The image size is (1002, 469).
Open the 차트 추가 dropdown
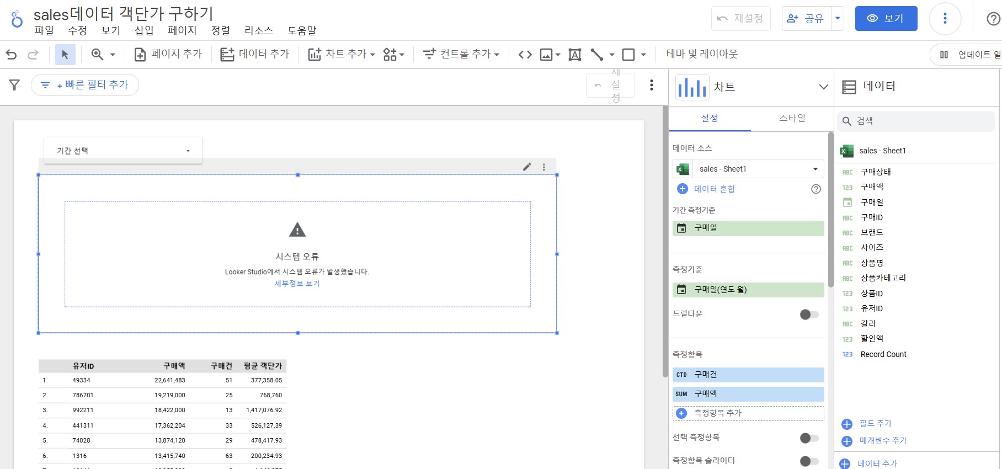342,54
